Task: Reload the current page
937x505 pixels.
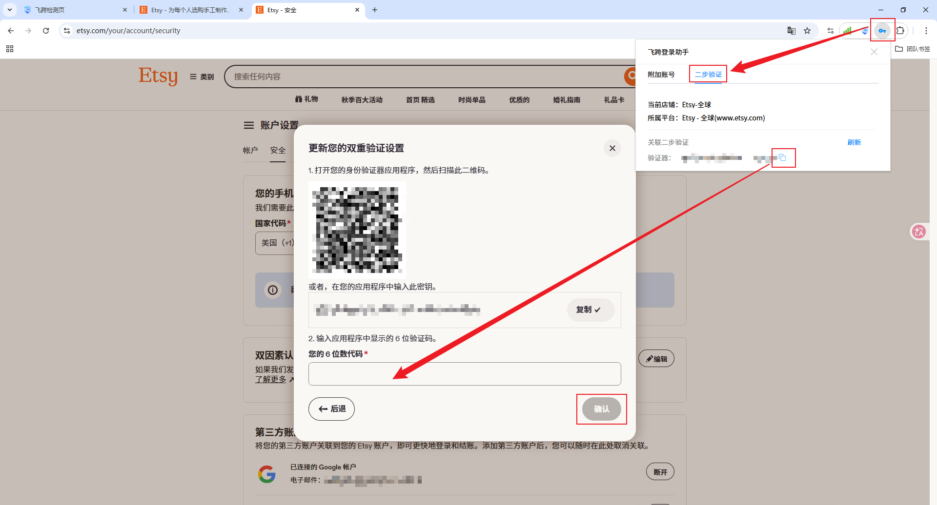Action: coord(46,31)
